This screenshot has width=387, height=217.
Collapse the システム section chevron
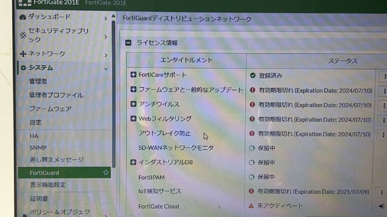pyautogui.click(x=105, y=68)
